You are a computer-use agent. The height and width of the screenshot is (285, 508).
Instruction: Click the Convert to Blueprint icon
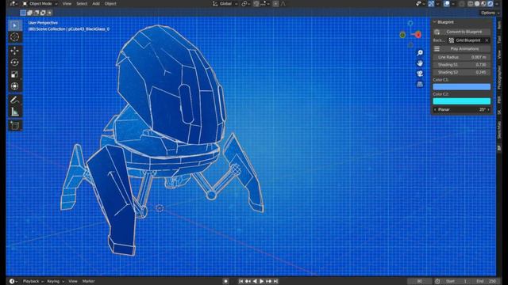(437, 32)
